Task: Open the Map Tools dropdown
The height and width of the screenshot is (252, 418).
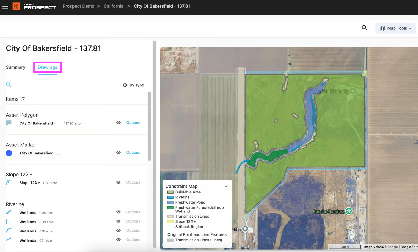Action: 395,28
